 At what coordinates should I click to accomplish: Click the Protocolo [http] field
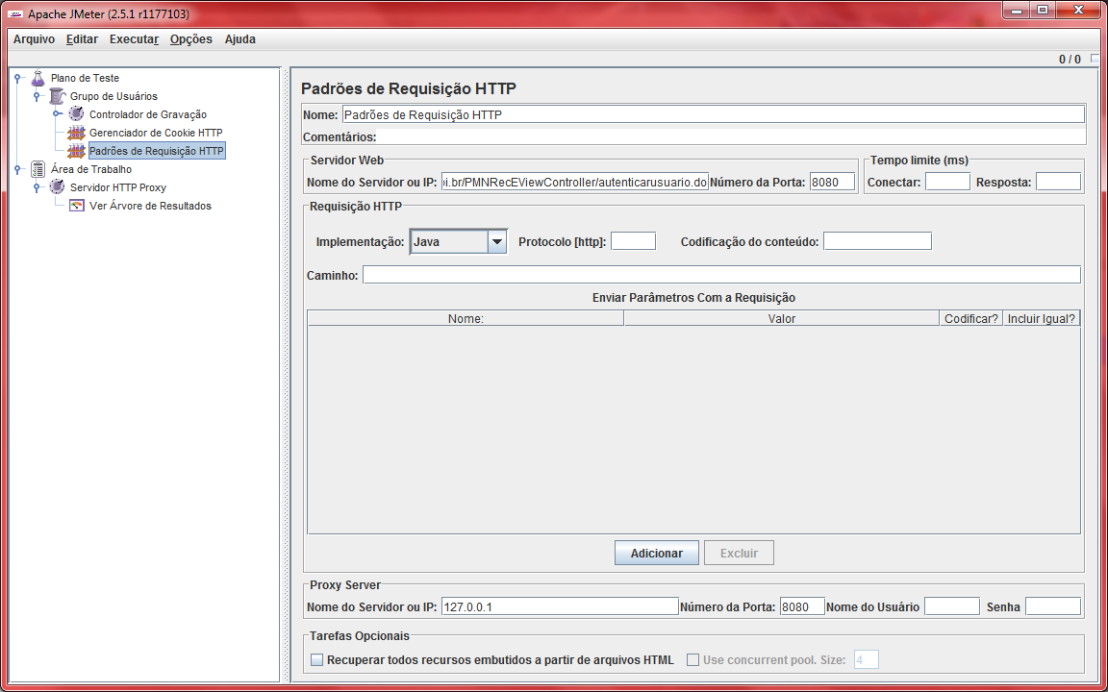click(633, 241)
